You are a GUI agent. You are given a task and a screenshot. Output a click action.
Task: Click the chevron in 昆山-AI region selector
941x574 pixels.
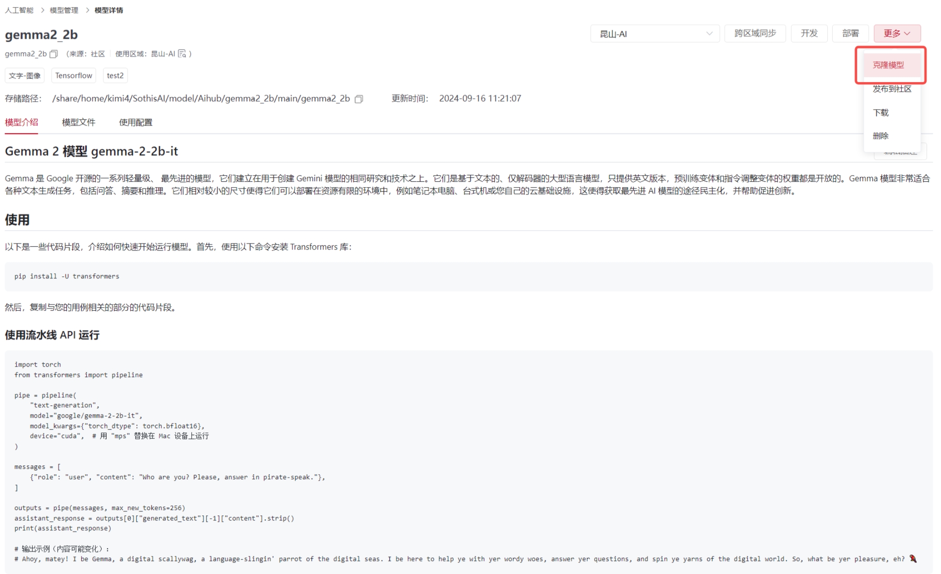click(x=709, y=34)
